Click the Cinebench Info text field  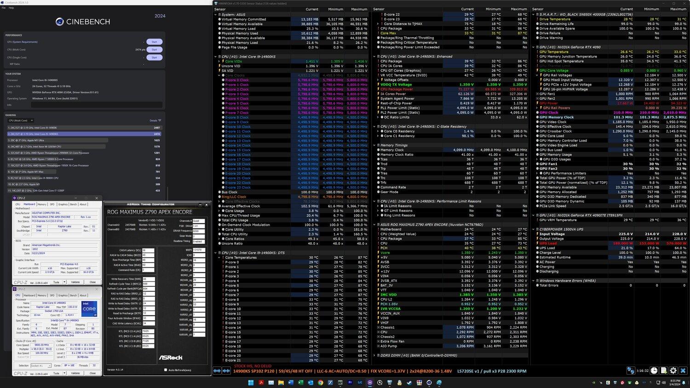coord(96,105)
